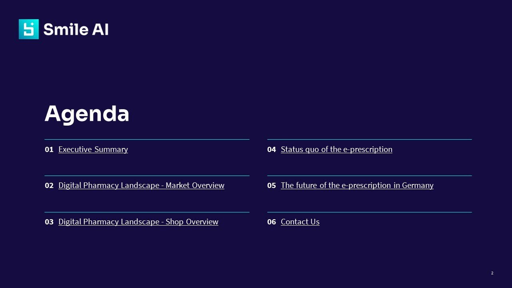Click agenda number 04

coord(272,150)
